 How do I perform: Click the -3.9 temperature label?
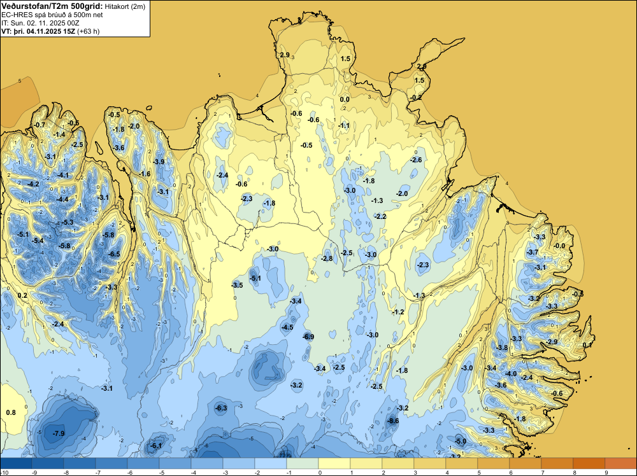click(159, 162)
